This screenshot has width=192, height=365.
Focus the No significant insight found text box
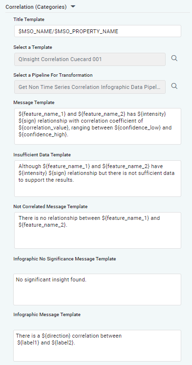click(97, 289)
